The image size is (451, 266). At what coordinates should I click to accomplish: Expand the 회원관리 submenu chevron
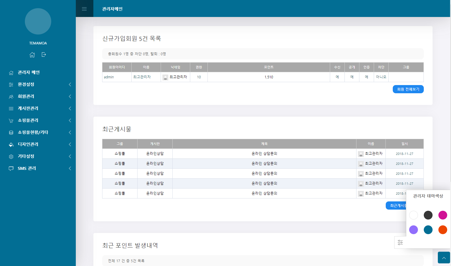(x=70, y=96)
